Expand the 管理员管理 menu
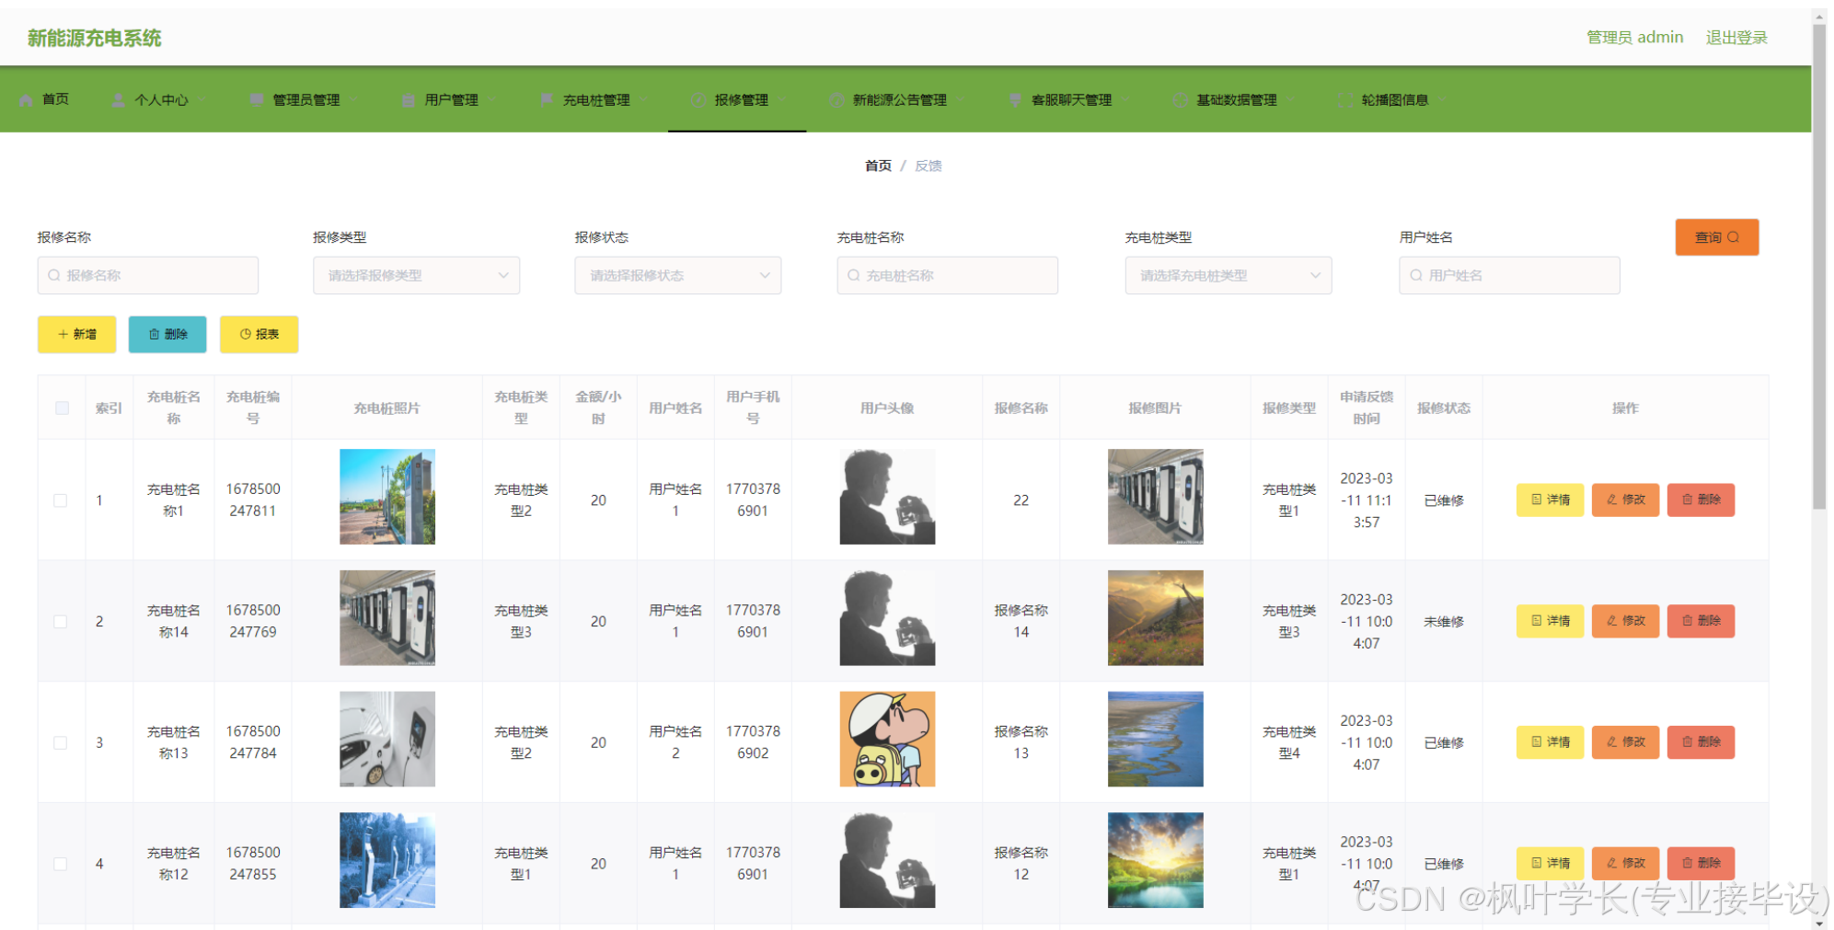Image resolution: width=1834 pixels, height=930 pixels. [305, 99]
